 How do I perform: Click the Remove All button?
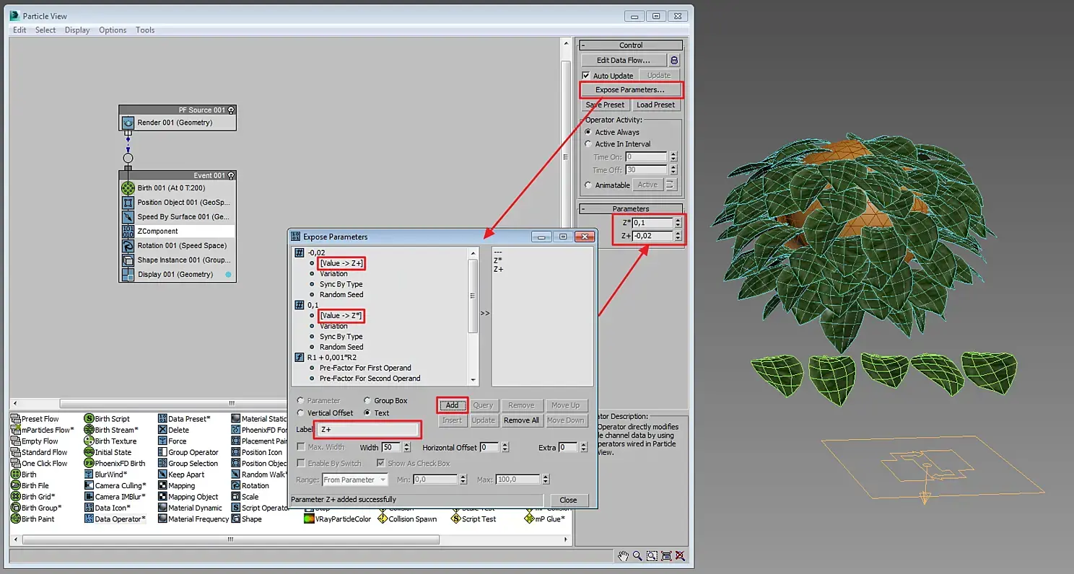(x=521, y=420)
